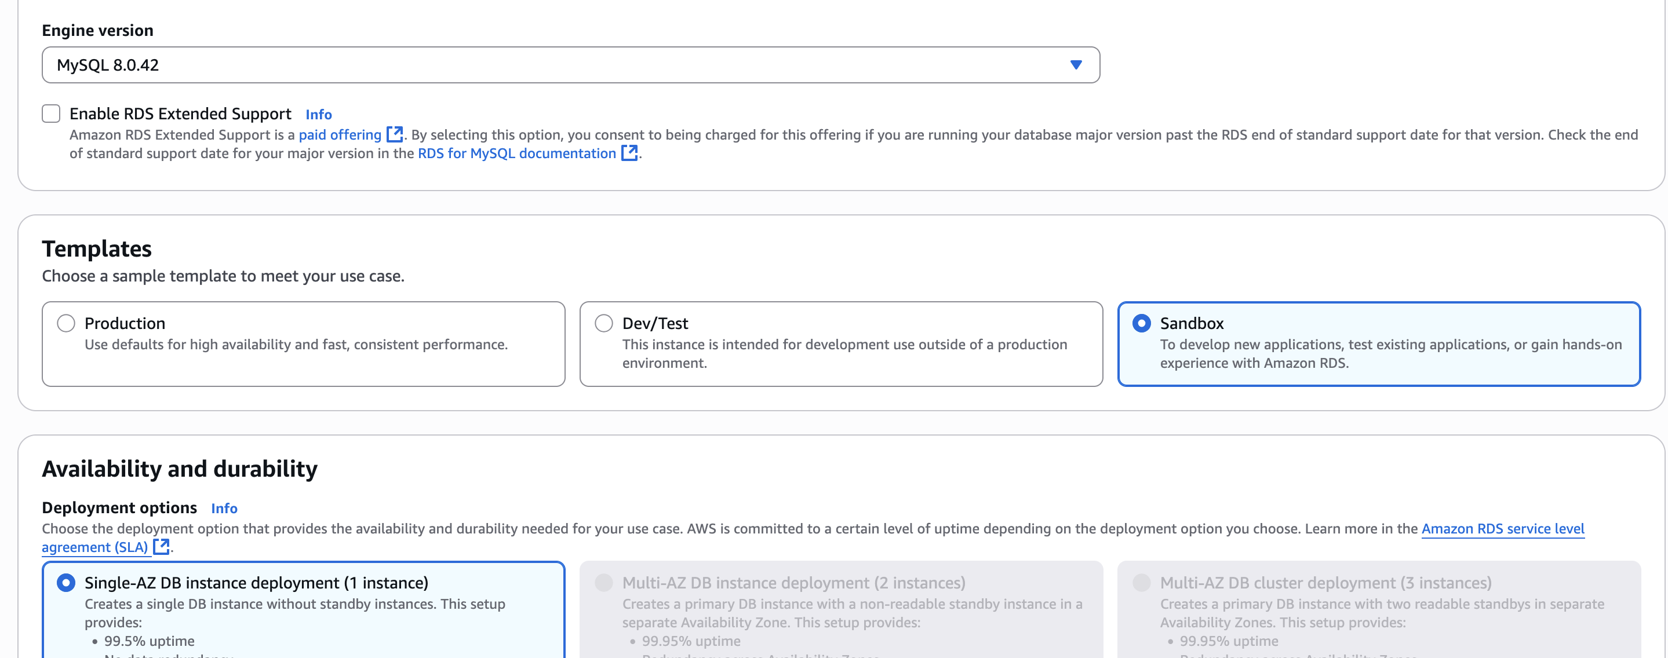Open Info link beside Deployment options

[224, 509]
